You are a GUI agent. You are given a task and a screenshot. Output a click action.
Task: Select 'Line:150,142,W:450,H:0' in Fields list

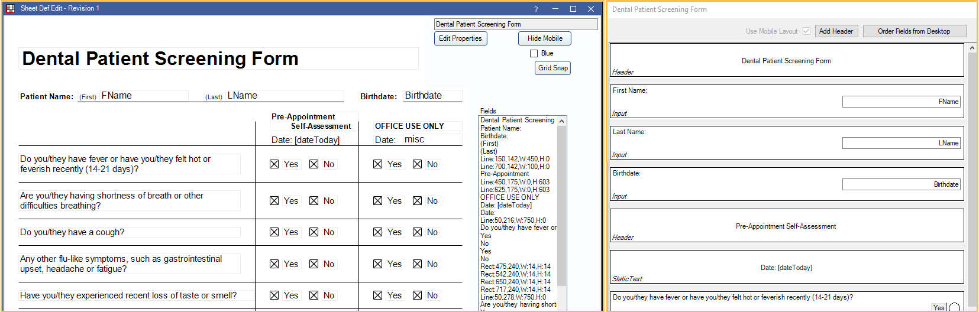point(515,159)
